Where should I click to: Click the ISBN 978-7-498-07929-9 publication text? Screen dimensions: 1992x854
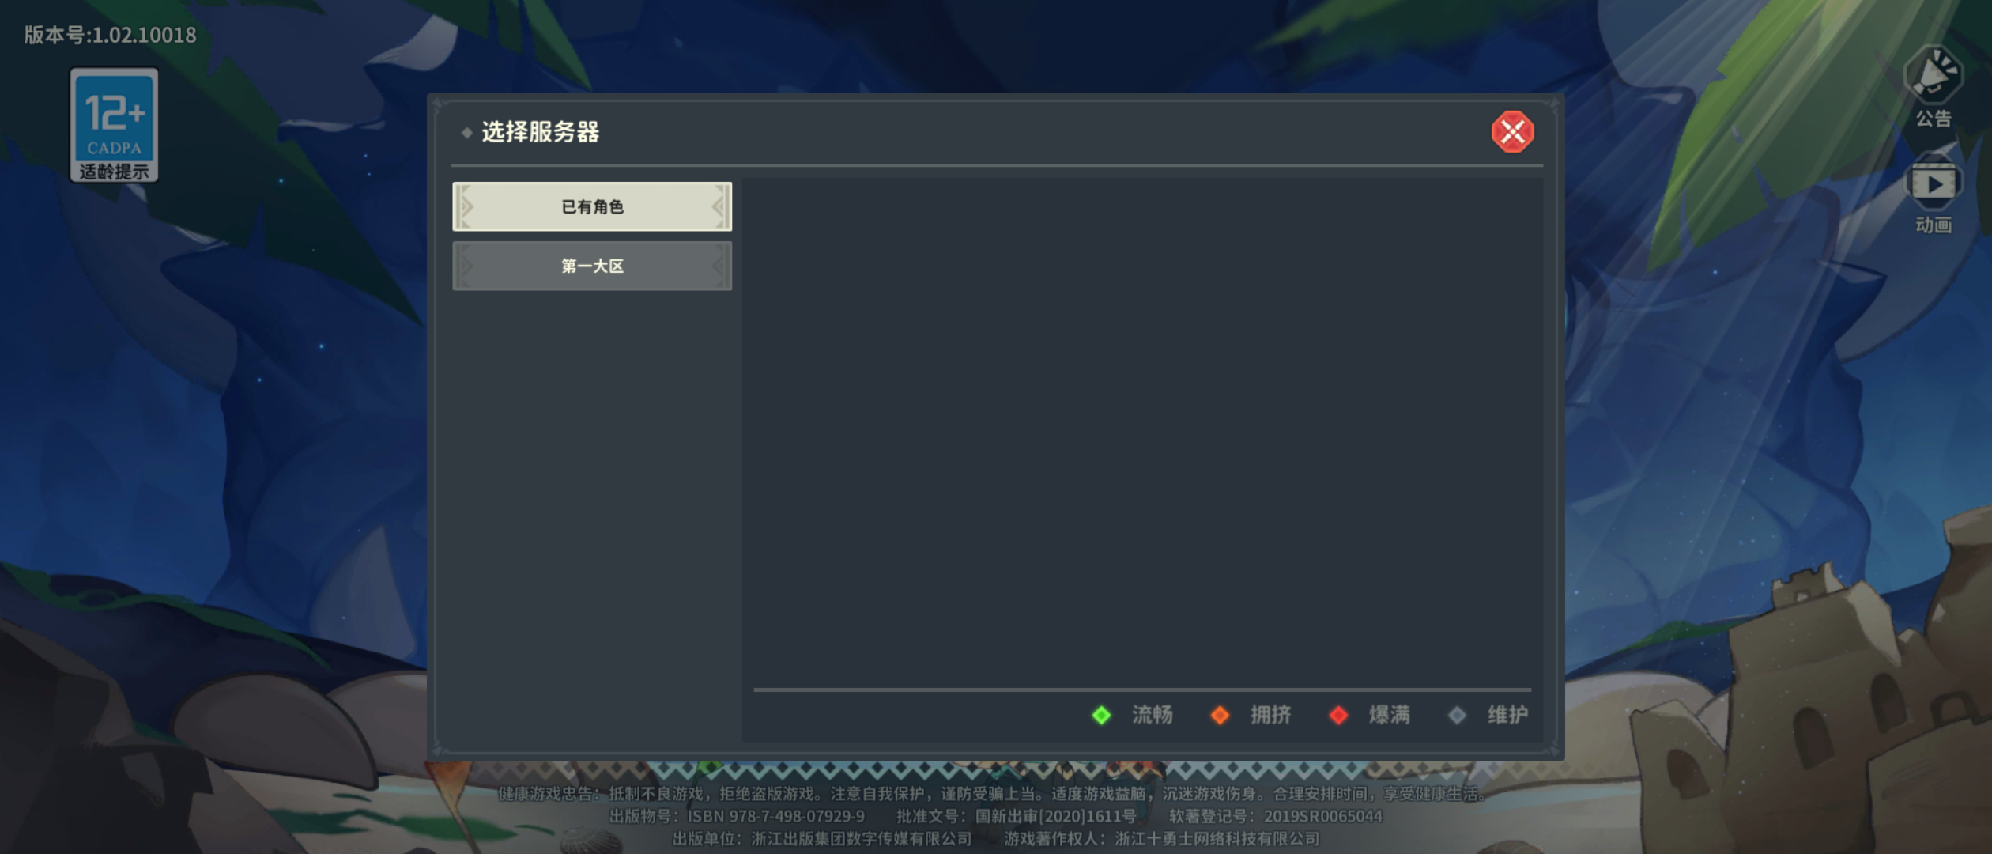737,816
